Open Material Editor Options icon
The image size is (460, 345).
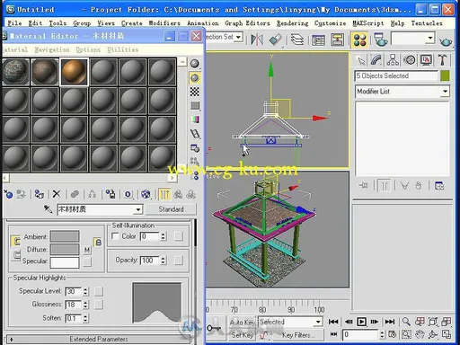pyautogui.click(x=195, y=148)
